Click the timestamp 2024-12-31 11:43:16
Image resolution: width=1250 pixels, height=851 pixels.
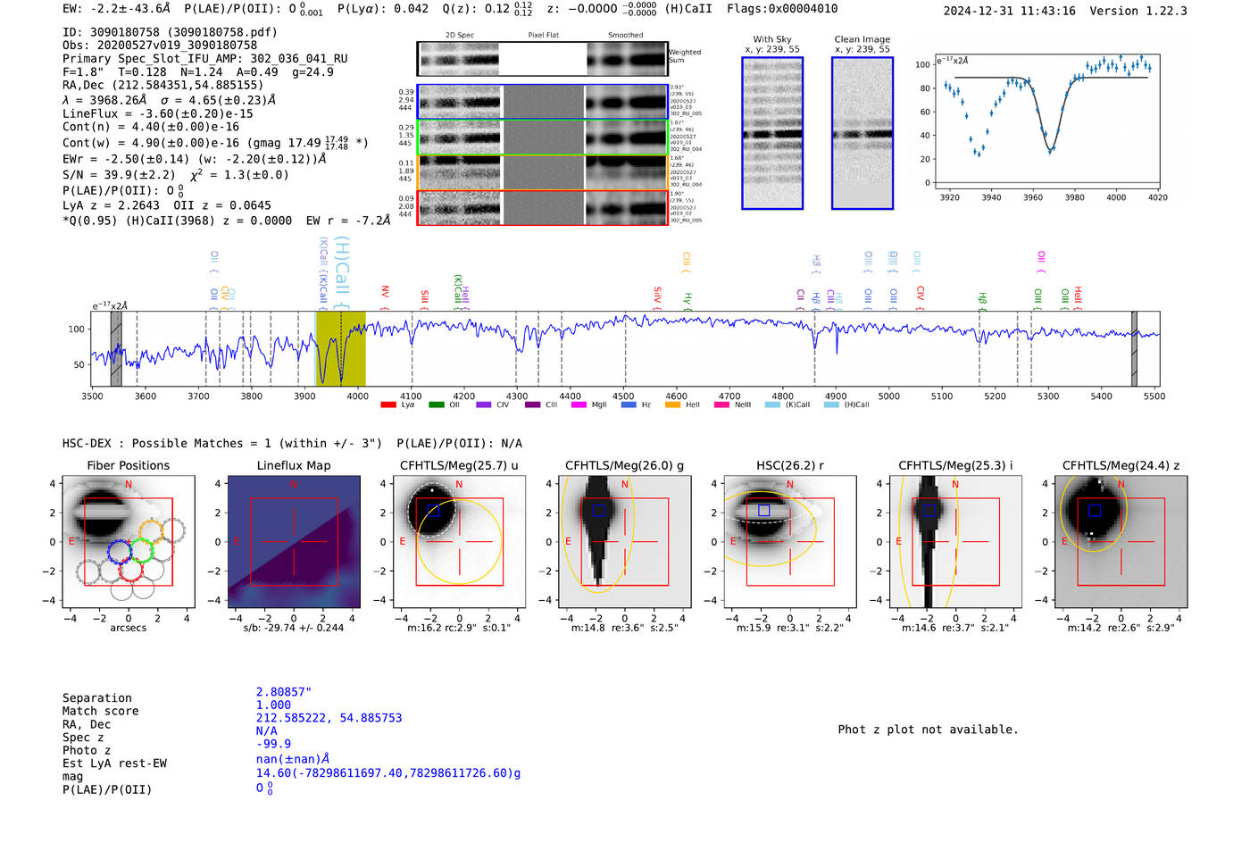pyautogui.click(x=1010, y=11)
